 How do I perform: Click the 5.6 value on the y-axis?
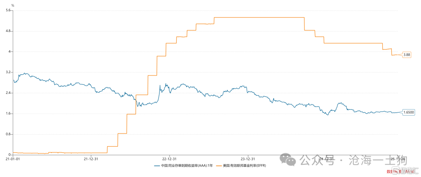click(x=8, y=10)
